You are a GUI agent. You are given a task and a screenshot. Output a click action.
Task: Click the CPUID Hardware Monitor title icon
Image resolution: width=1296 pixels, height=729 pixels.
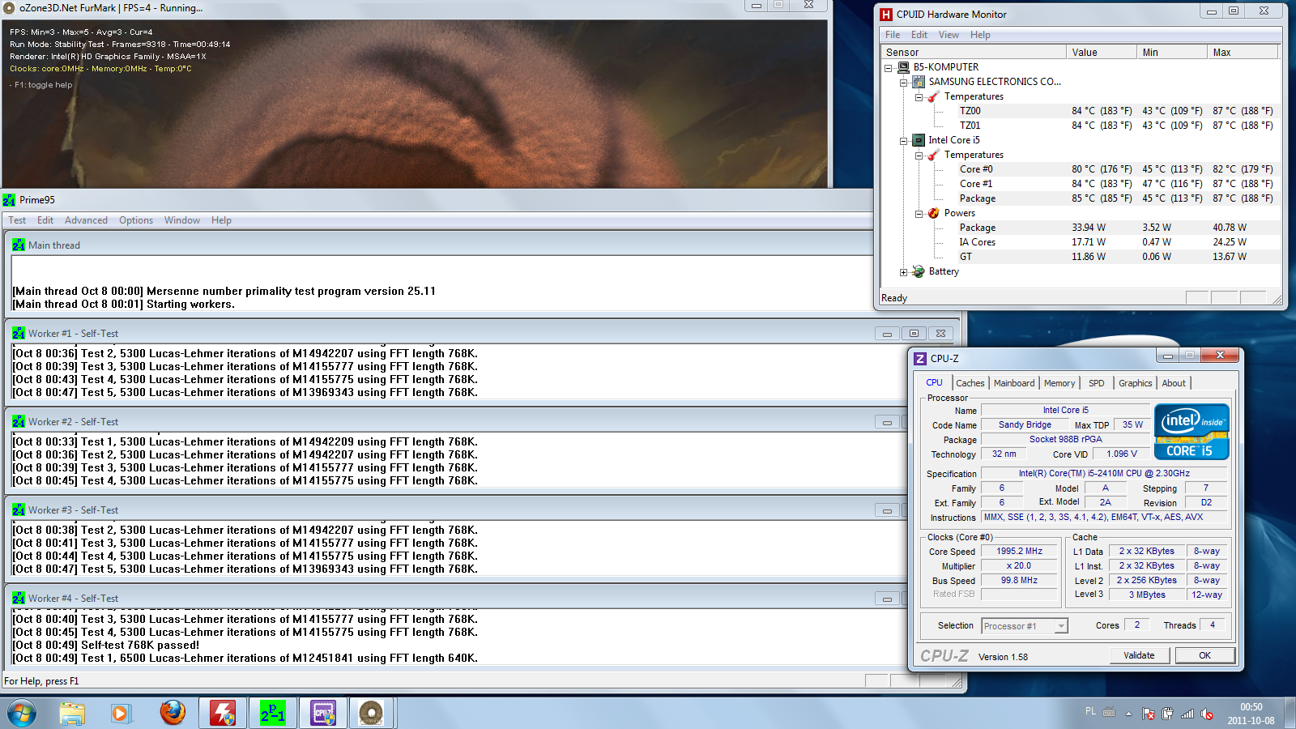pos(886,15)
